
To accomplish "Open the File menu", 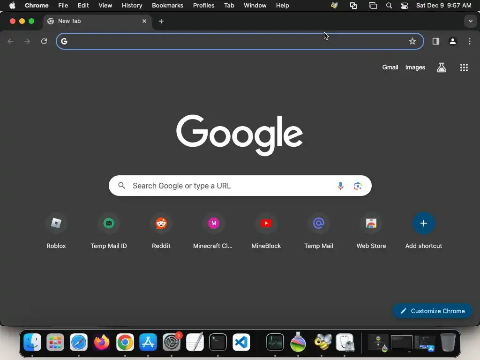I will 63,6.
